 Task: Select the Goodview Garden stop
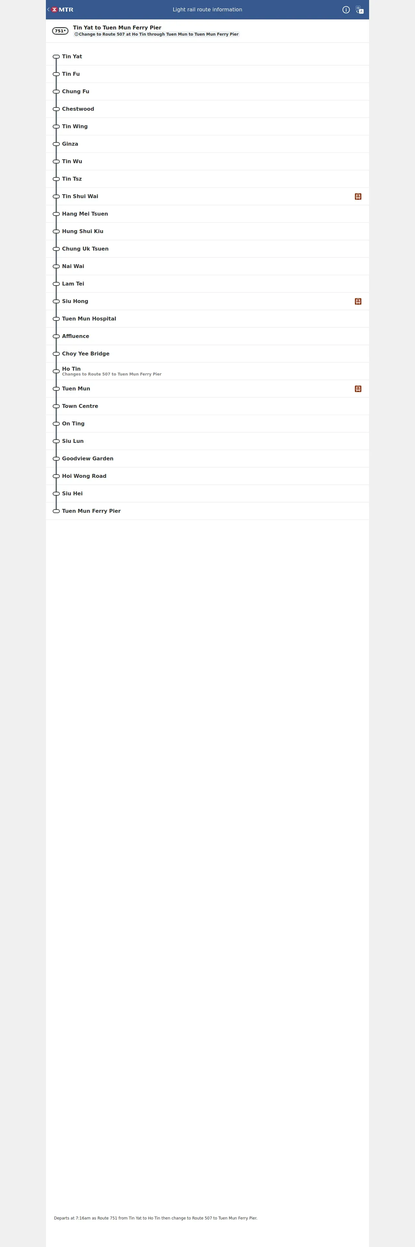[207, 458]
